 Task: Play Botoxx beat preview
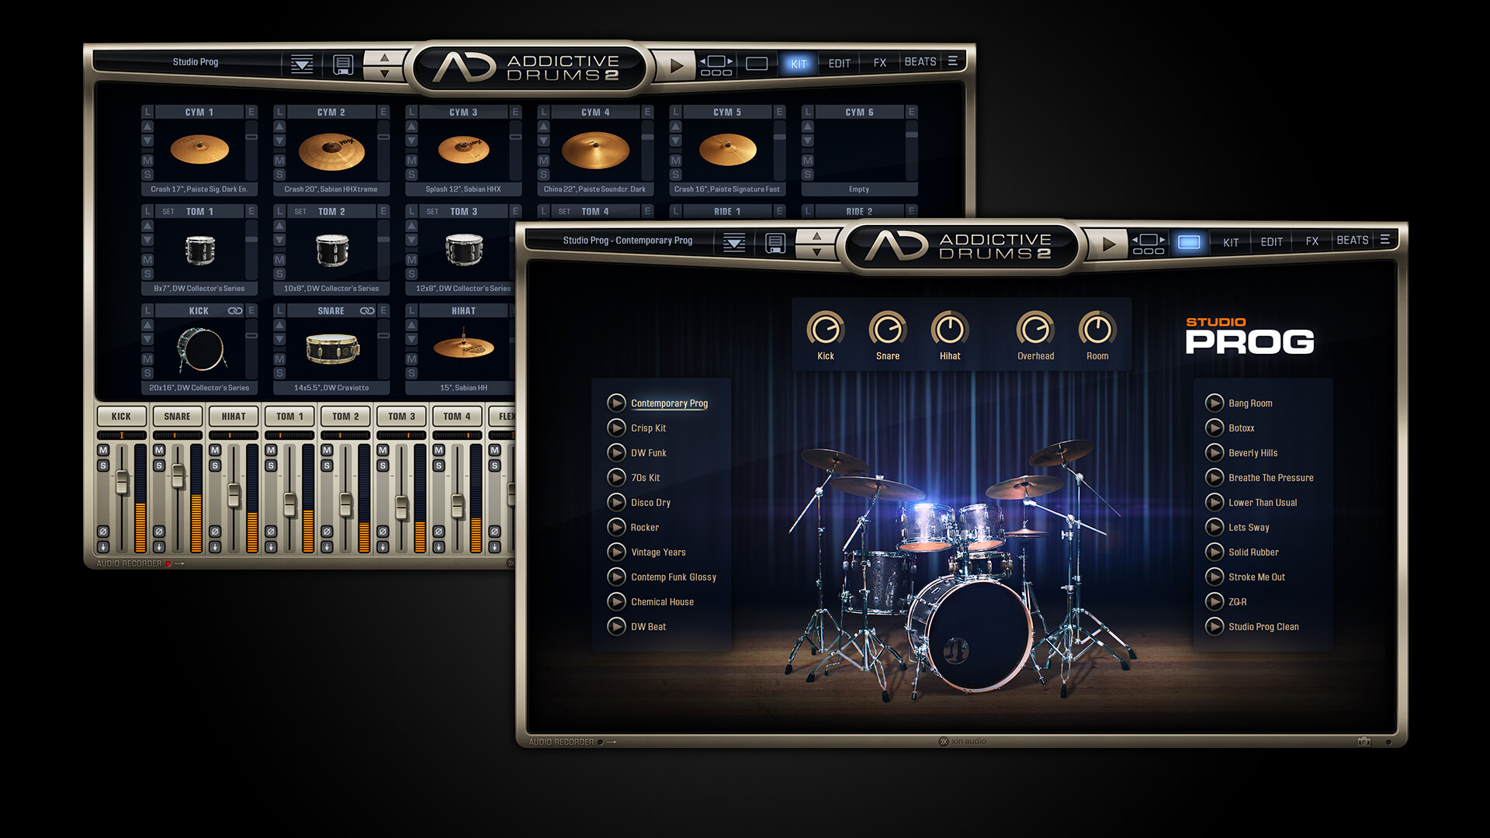1215,428
